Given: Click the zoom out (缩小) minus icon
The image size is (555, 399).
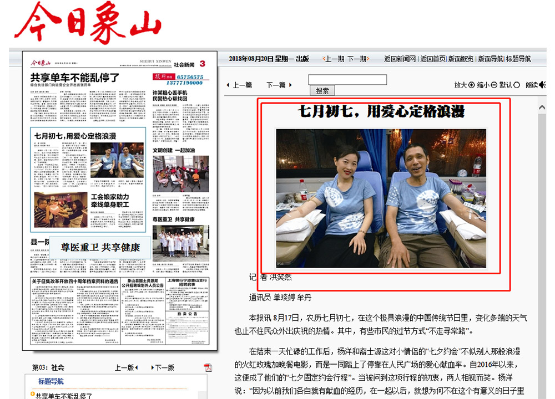Looking at the screenshot, I should tap(494, 85).
